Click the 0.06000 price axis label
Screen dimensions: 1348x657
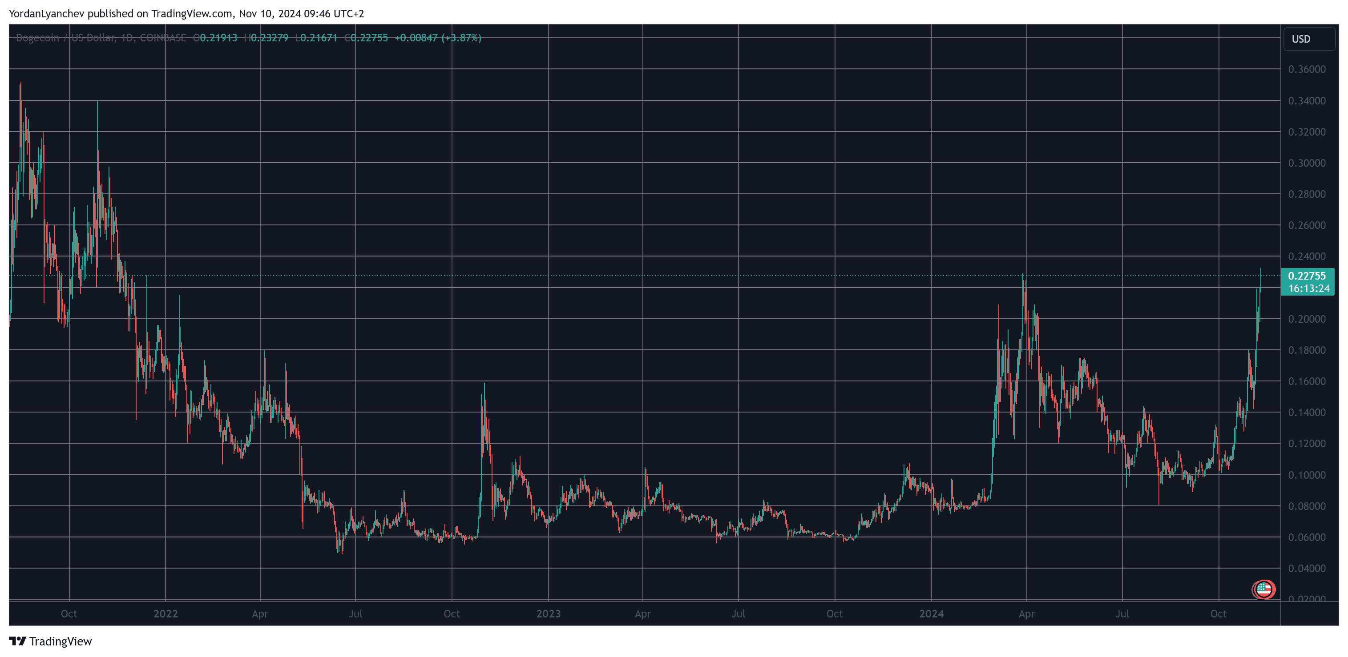point(1307,537)
